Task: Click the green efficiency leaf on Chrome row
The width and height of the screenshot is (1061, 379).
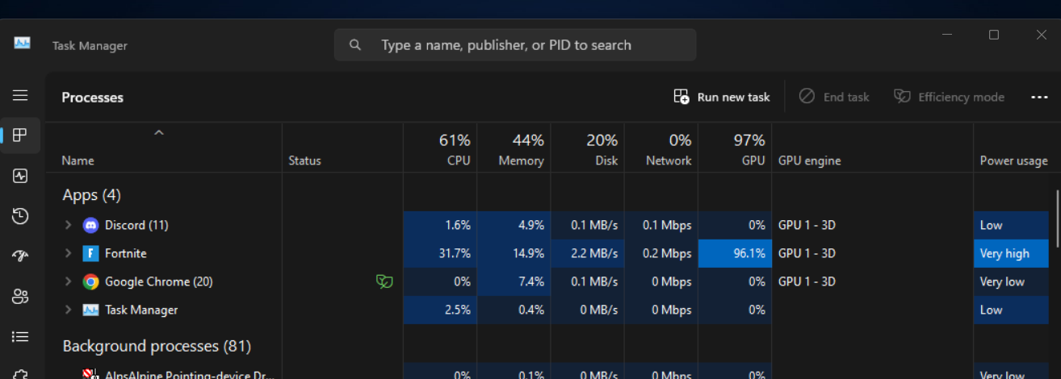Action: (x=384, y=281)
